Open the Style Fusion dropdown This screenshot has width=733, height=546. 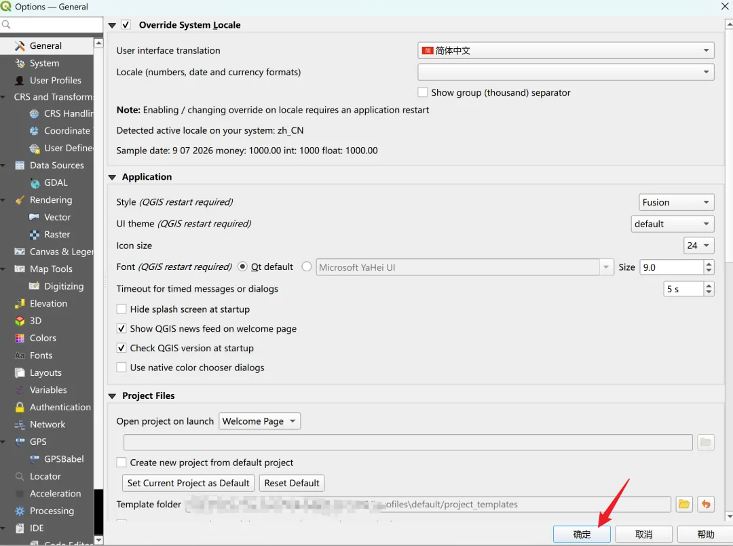coord(676,202)
